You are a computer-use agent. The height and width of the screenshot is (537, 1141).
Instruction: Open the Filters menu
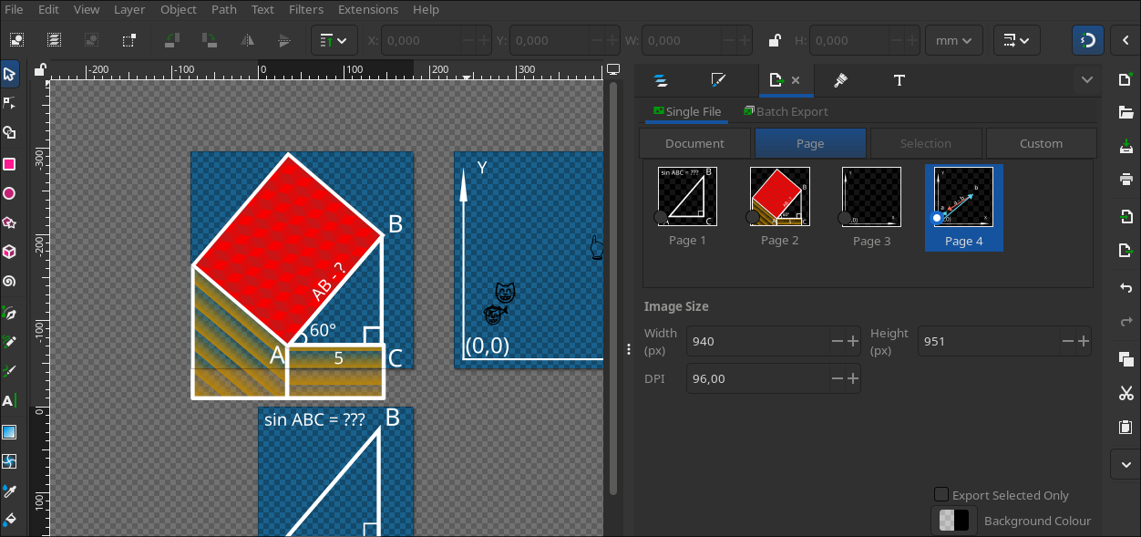(306, 9)
